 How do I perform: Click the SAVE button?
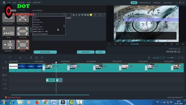[x=134, y=3]
